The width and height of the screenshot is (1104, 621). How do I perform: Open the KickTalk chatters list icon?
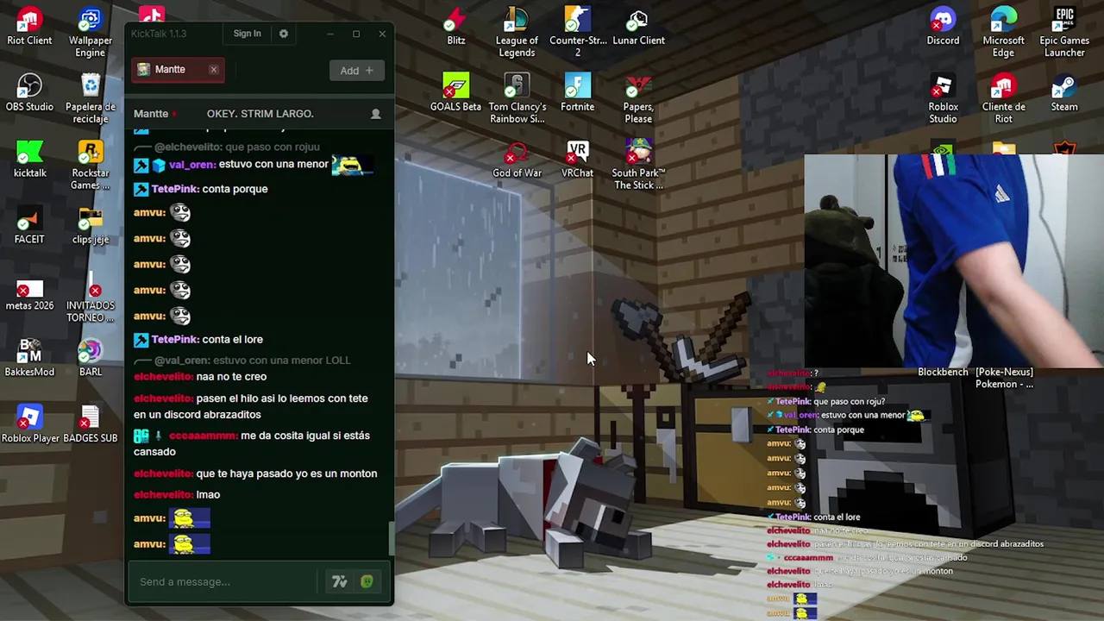pos(375,114)
